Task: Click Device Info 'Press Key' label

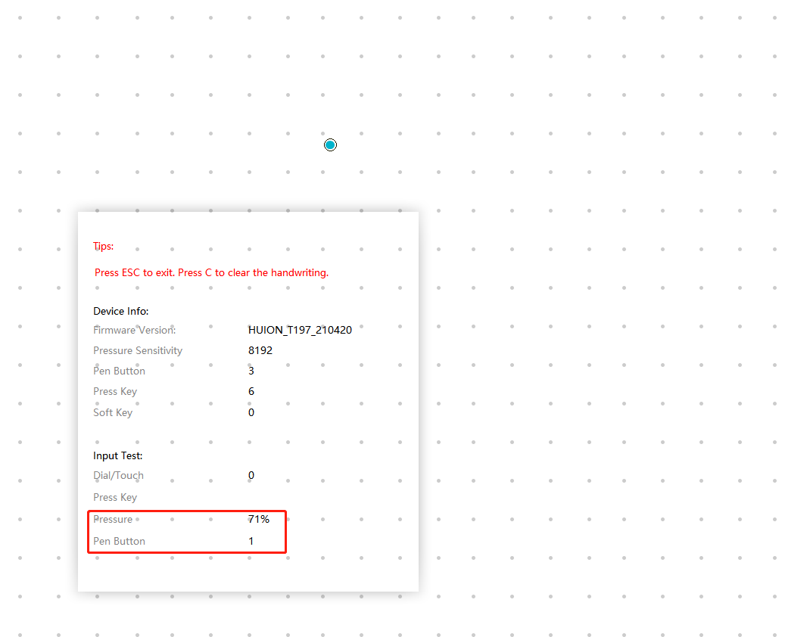Action: pyautogui.click(x=115, y=392)
